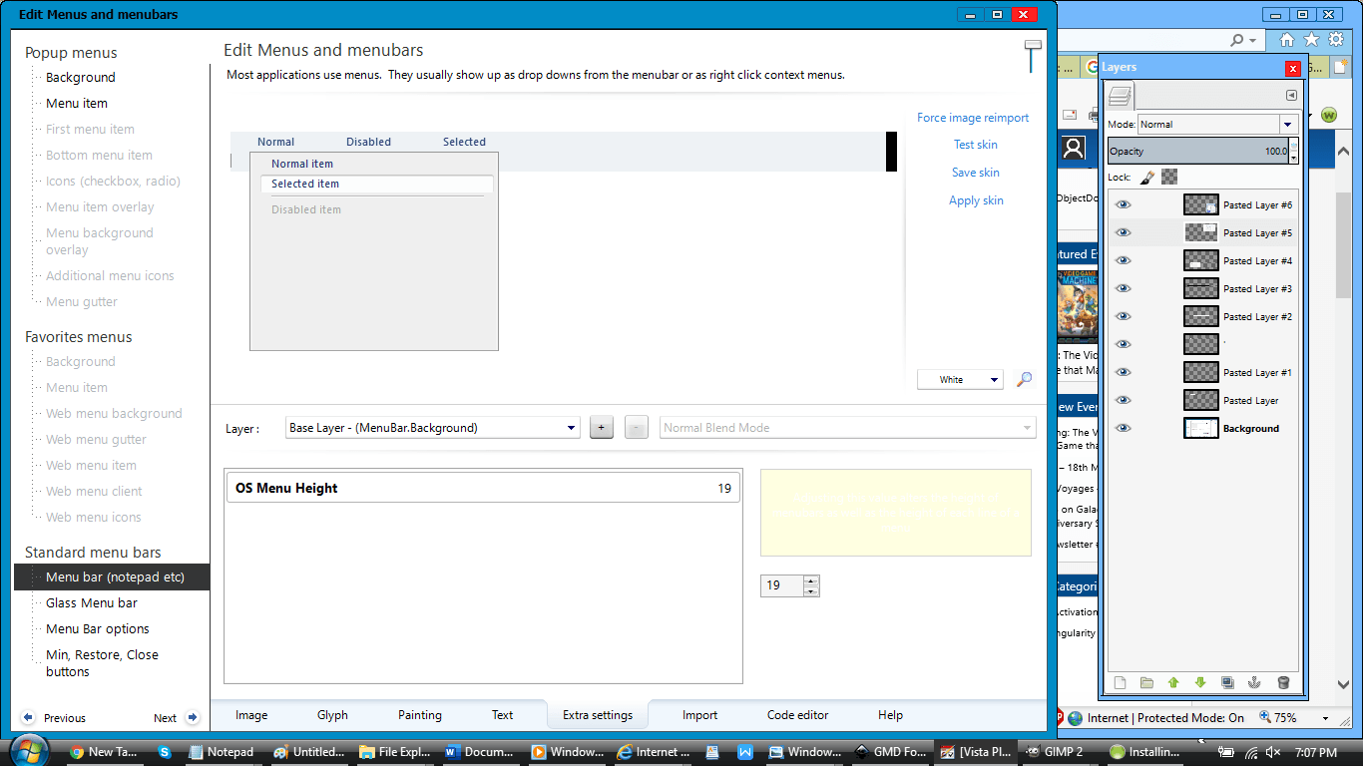Image resolution: width=1363 pixels, height=766 pixels.
Task: Click Apply skin link
Action: point(976,200)
